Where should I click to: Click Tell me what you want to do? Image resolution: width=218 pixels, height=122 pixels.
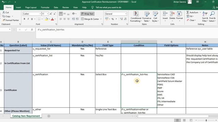tap(108, 7)
